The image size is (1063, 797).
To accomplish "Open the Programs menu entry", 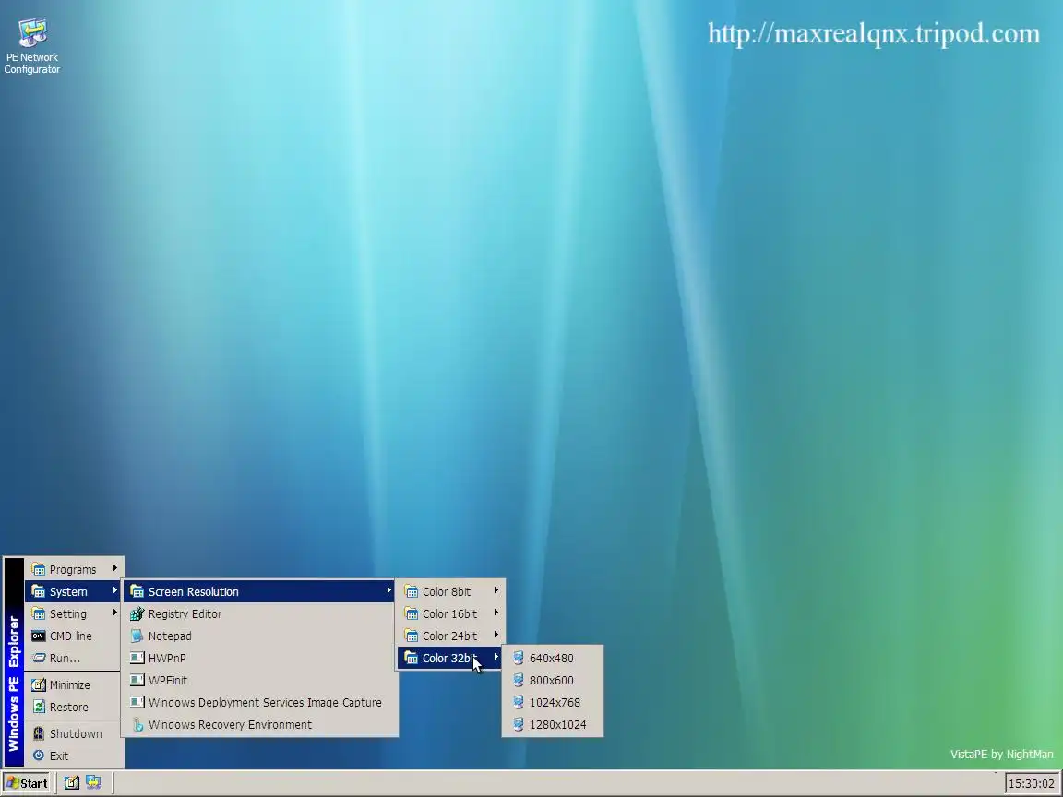I will (x=74, y=569).
